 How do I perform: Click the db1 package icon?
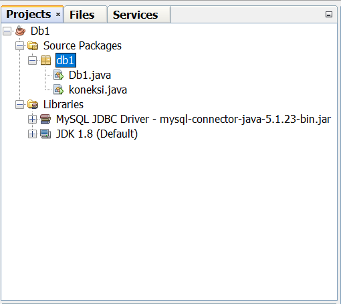pyautogui.click(x=46, y=60)
